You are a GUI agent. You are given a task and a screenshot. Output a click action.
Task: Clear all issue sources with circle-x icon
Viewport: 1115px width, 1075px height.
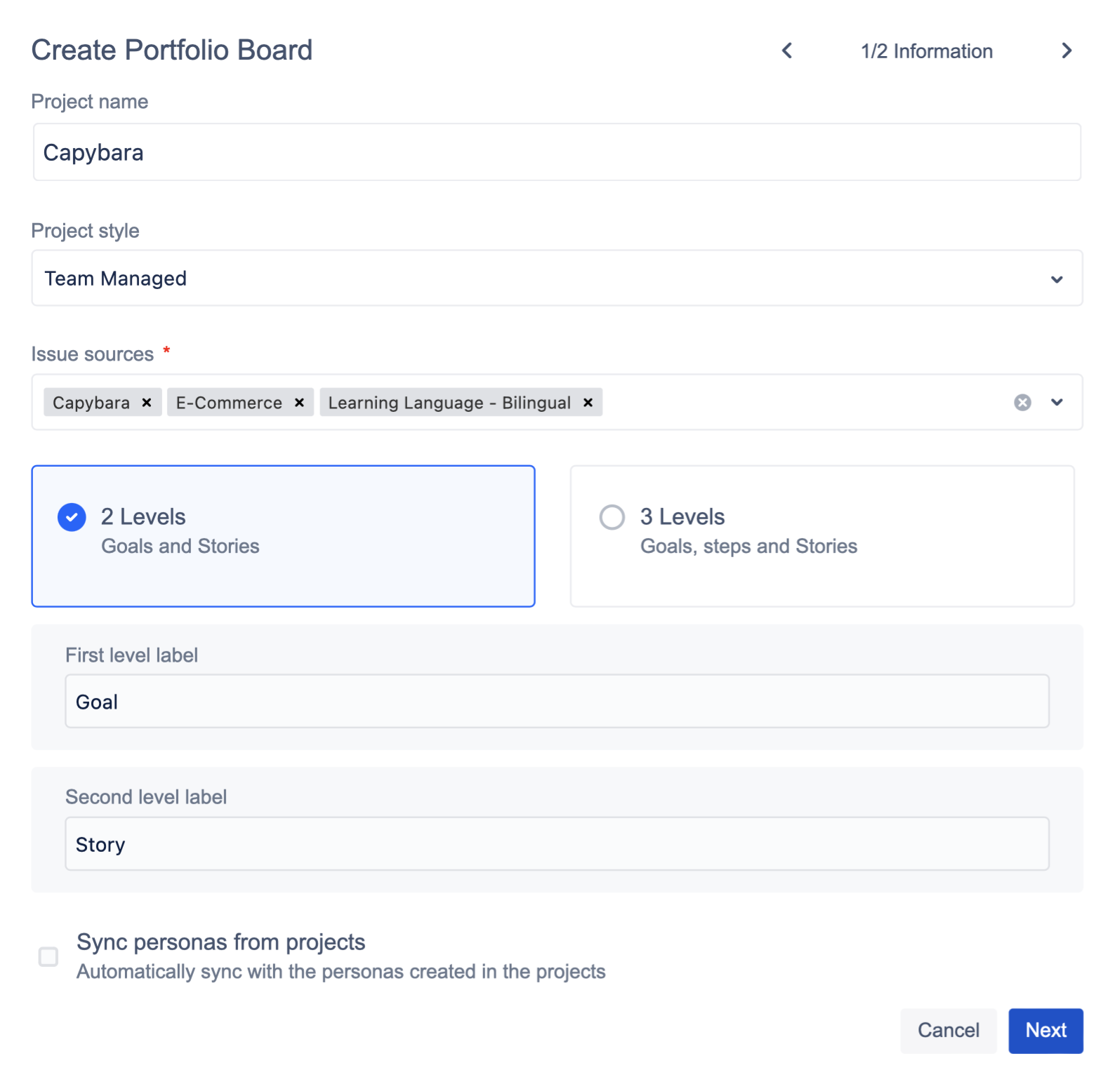click(1022, 402)
